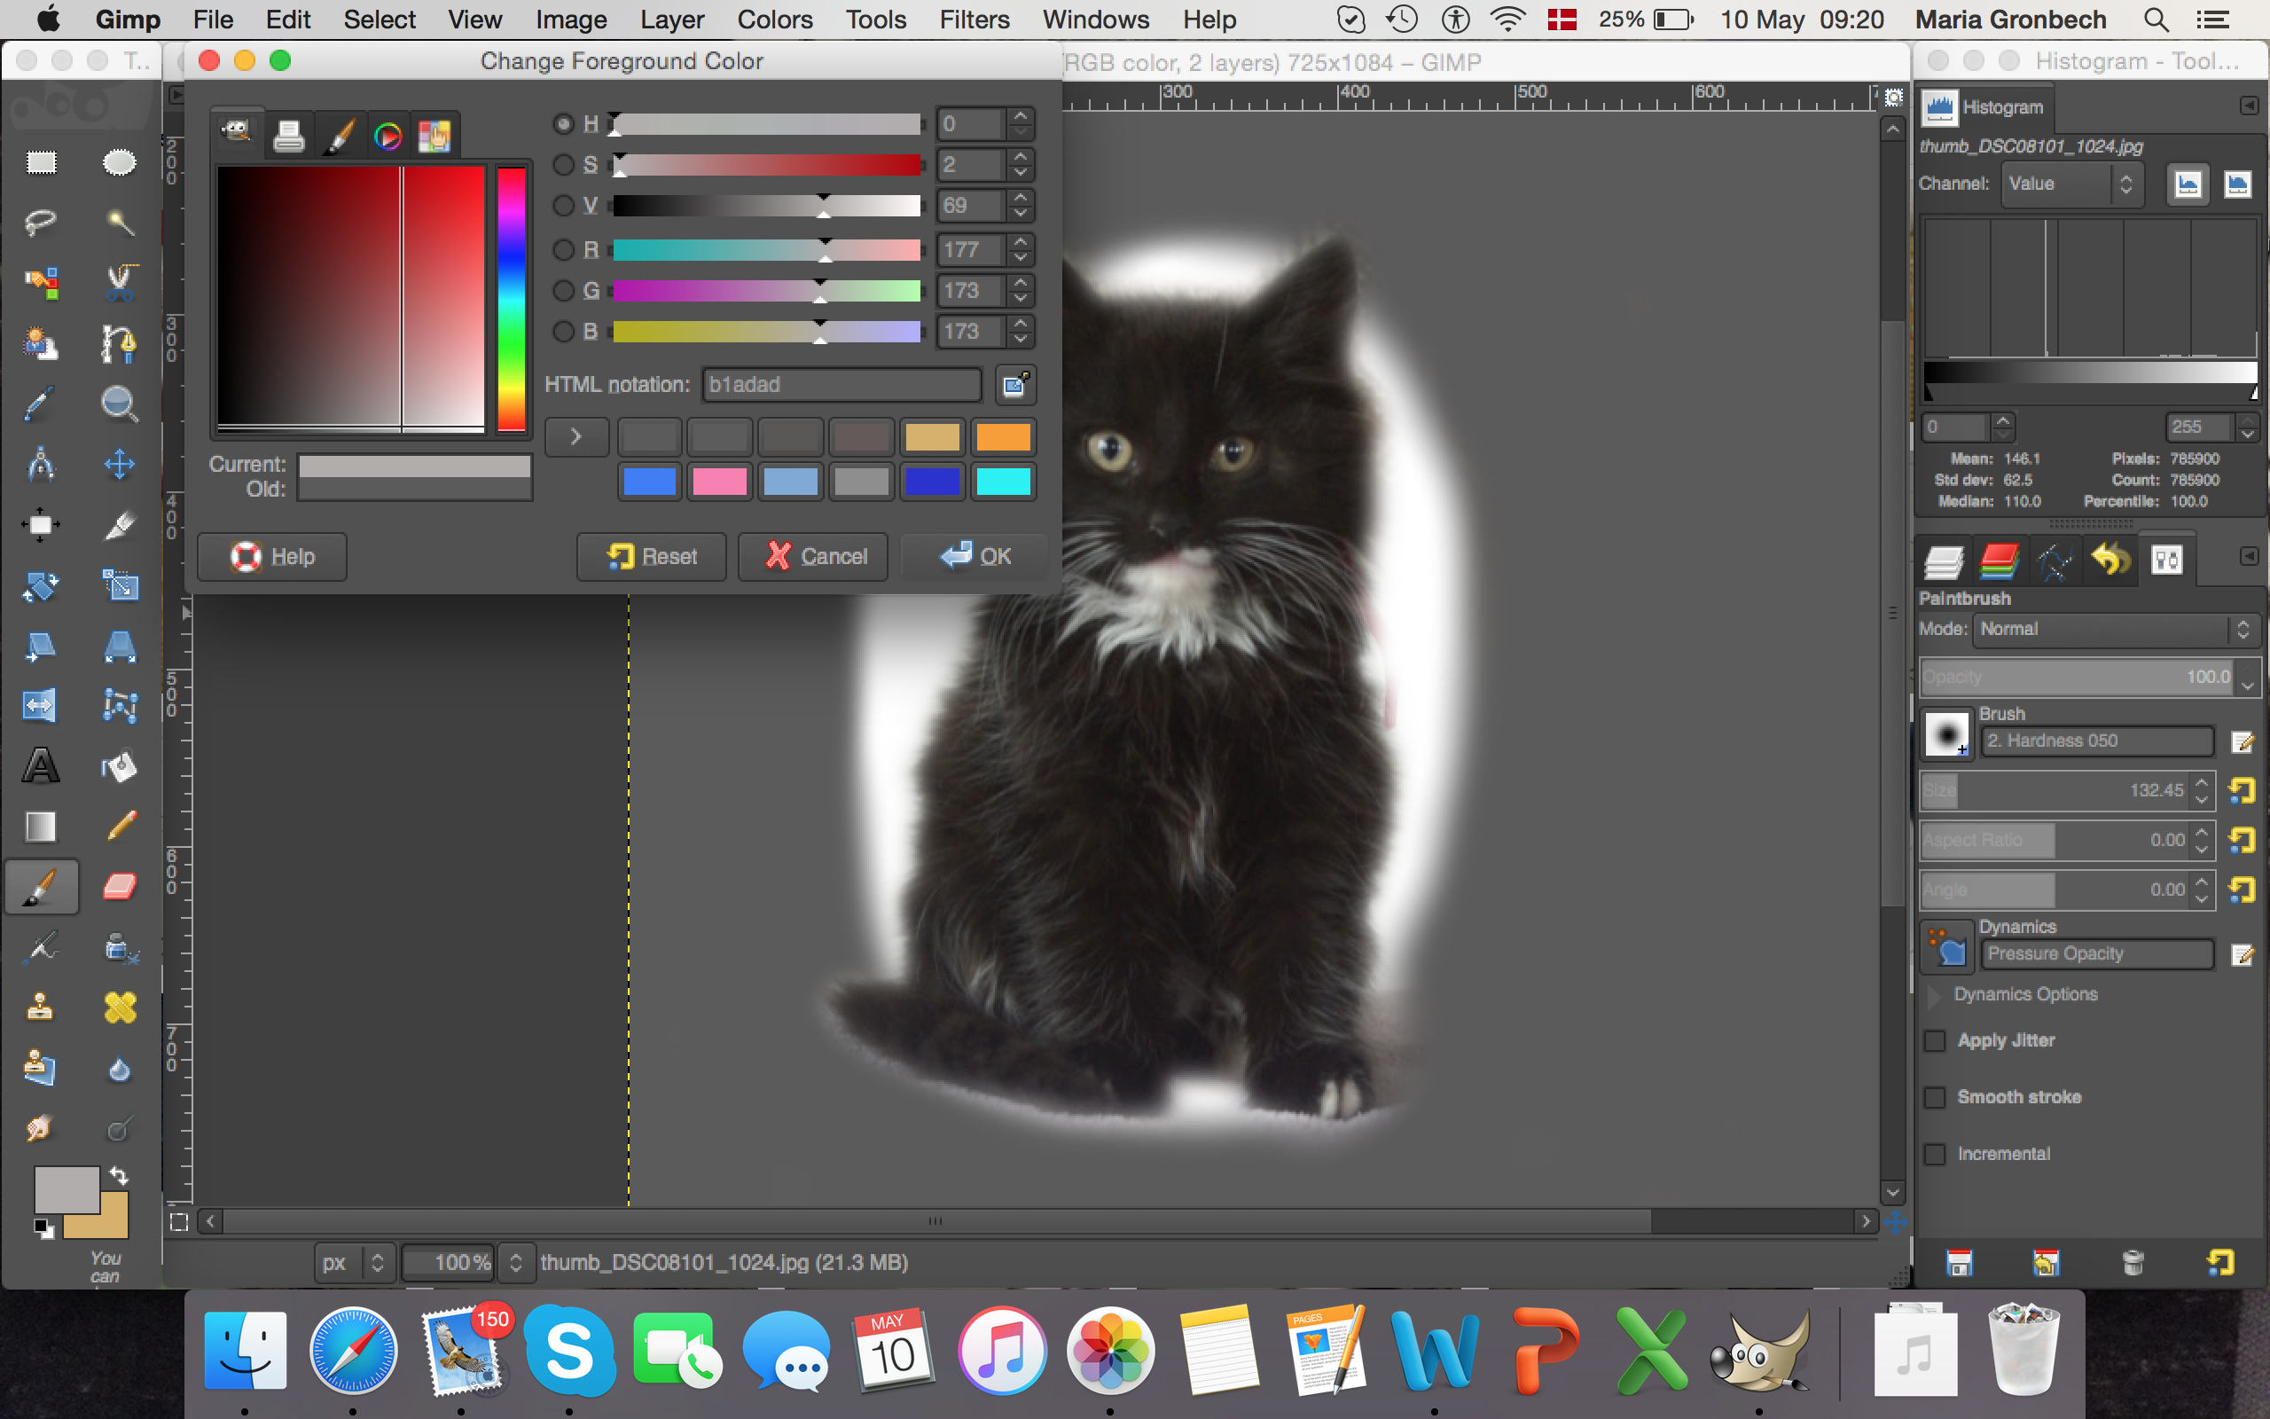Viewport: 2270px width, 1419px height.
Task: Select the Text tool
Action: [x=40, y=765]
